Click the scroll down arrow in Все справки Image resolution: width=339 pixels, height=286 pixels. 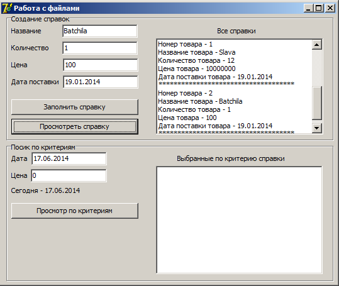(x=317, y=128)
